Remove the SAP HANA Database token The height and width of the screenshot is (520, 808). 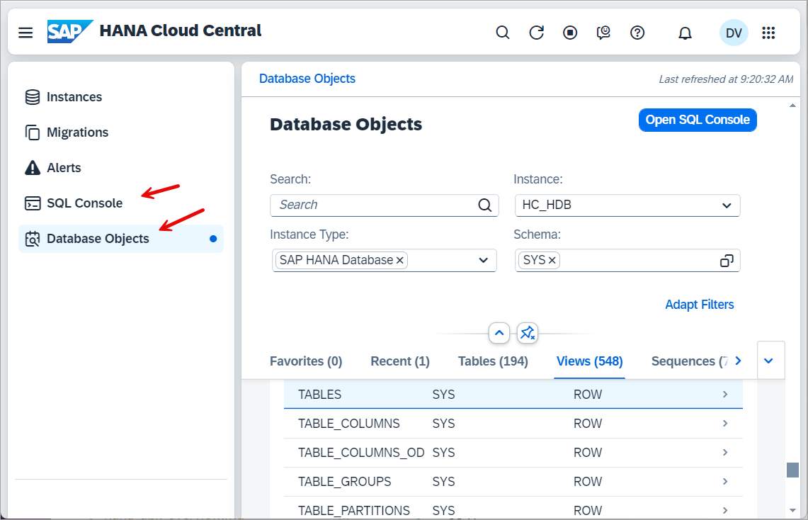(400, 260)
